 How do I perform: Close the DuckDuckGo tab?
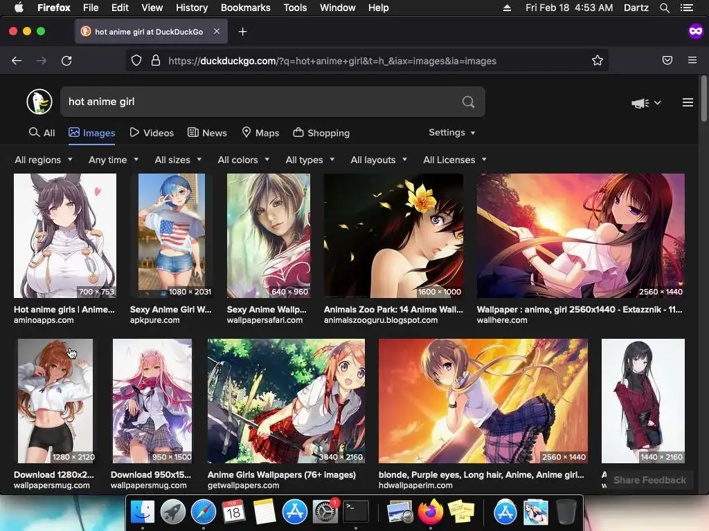tap(217, 31)
